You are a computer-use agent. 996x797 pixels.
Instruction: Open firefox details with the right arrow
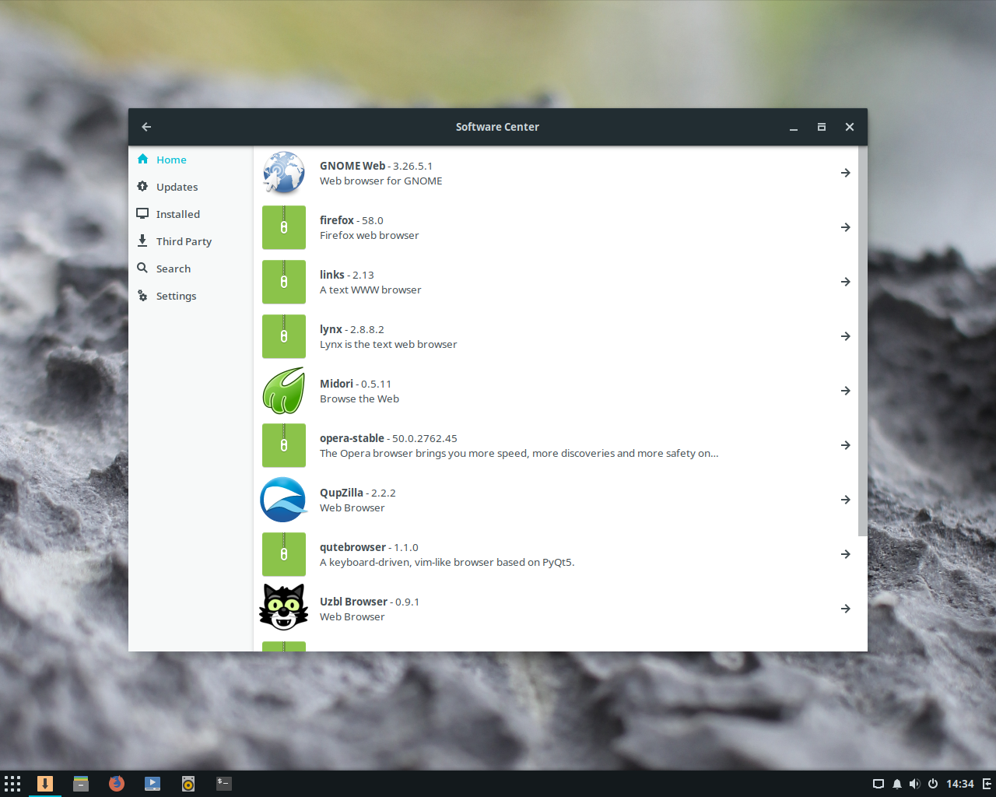point(845,227)
